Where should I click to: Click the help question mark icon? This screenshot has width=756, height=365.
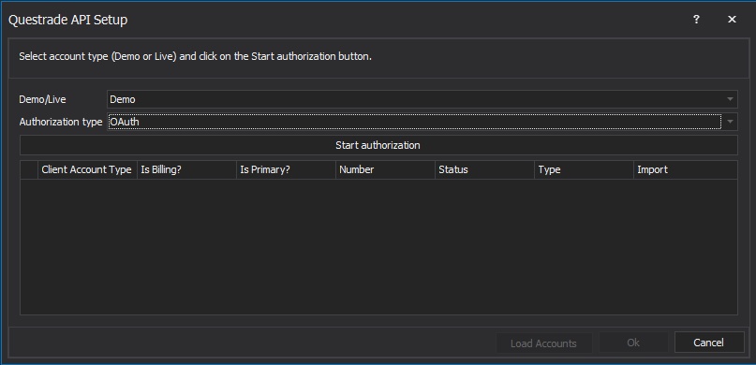696,20
